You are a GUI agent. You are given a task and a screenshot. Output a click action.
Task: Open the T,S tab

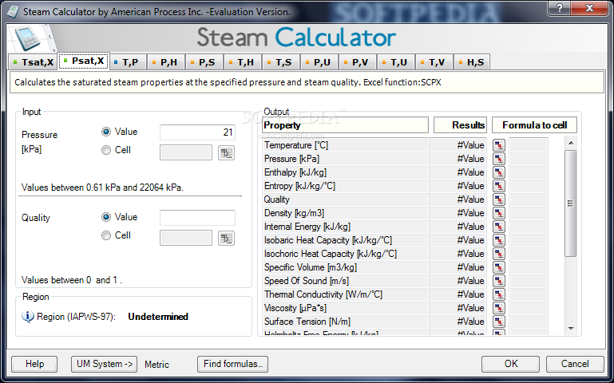pyautogui.click(x=282, y=62)
